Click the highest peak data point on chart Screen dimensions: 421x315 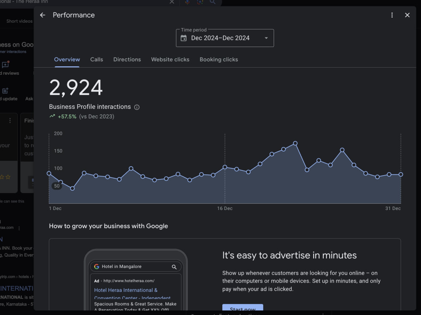point(295,143)
